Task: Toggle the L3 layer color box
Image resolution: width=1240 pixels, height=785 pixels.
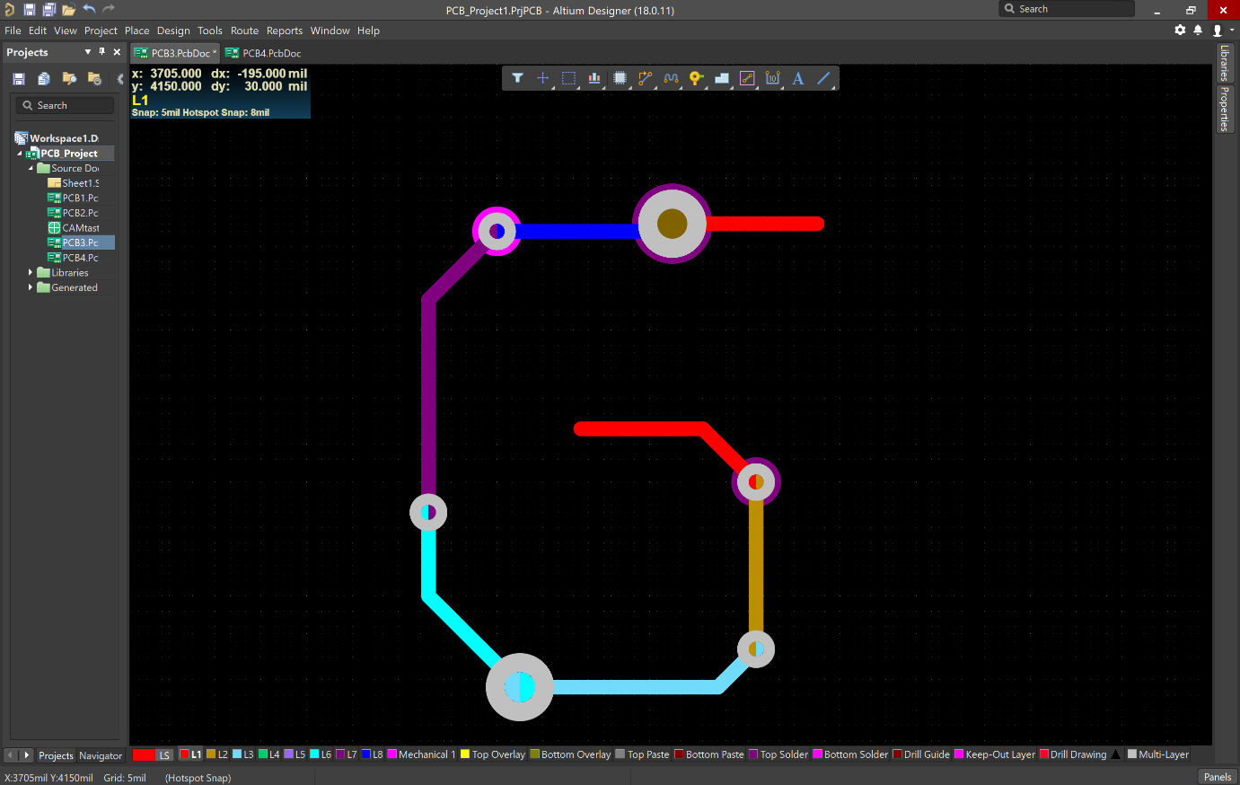Action: coord(237,754)
